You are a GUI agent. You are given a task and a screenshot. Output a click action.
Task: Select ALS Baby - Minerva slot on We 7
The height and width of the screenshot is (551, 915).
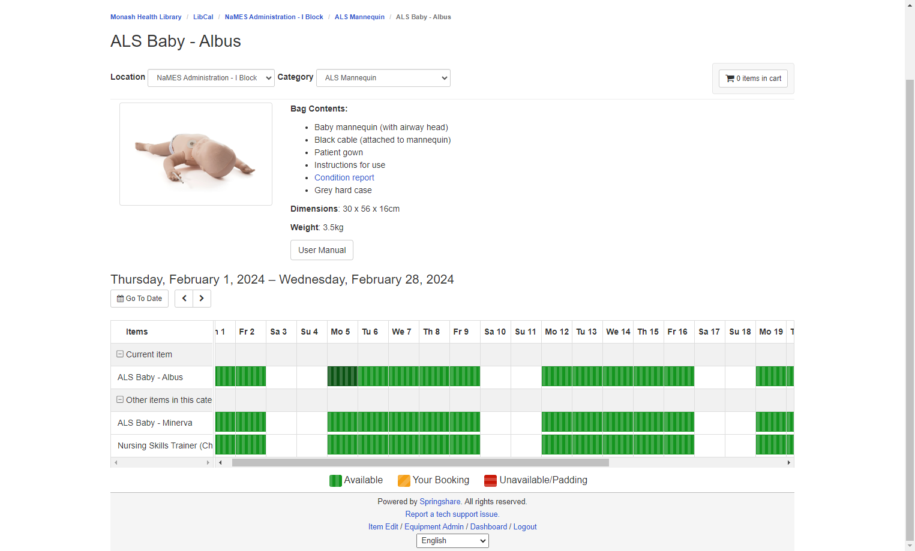404,422
